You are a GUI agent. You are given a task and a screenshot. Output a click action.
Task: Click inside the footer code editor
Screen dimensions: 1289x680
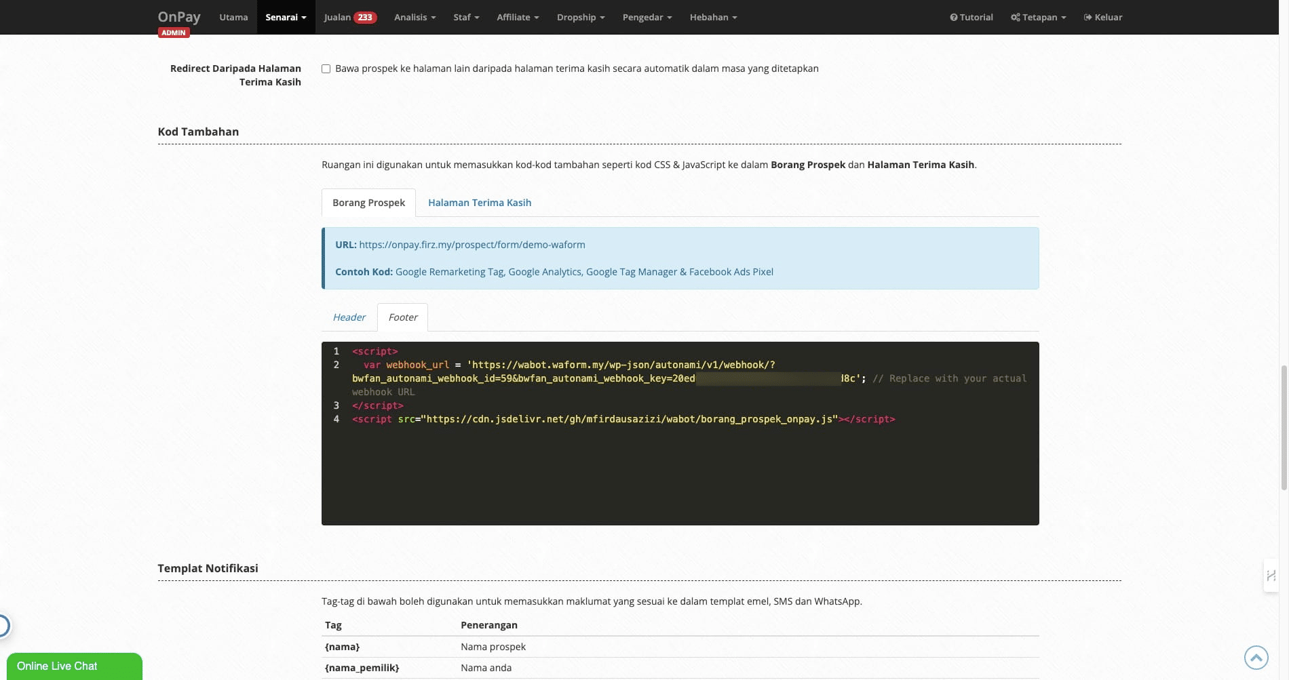click(x=680, y=433)
